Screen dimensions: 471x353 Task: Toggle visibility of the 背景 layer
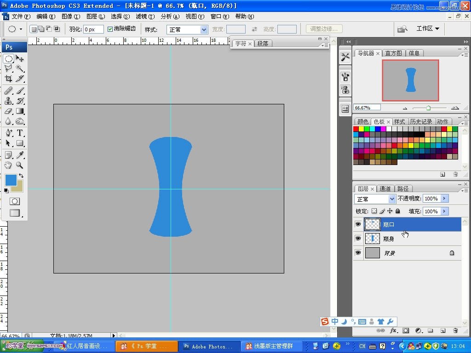pos(358,253)
